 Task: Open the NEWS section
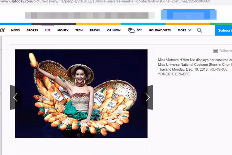[x=15, y=30]
